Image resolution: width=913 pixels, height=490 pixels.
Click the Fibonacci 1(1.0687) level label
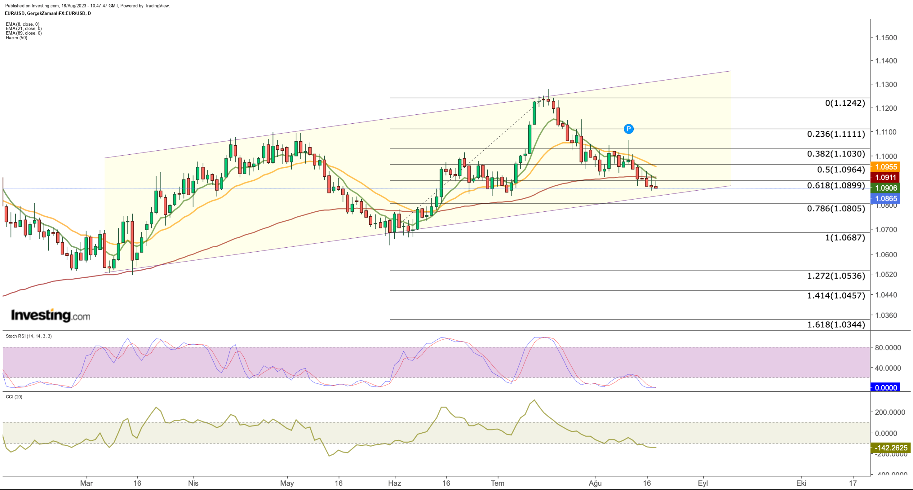[845, 237]
